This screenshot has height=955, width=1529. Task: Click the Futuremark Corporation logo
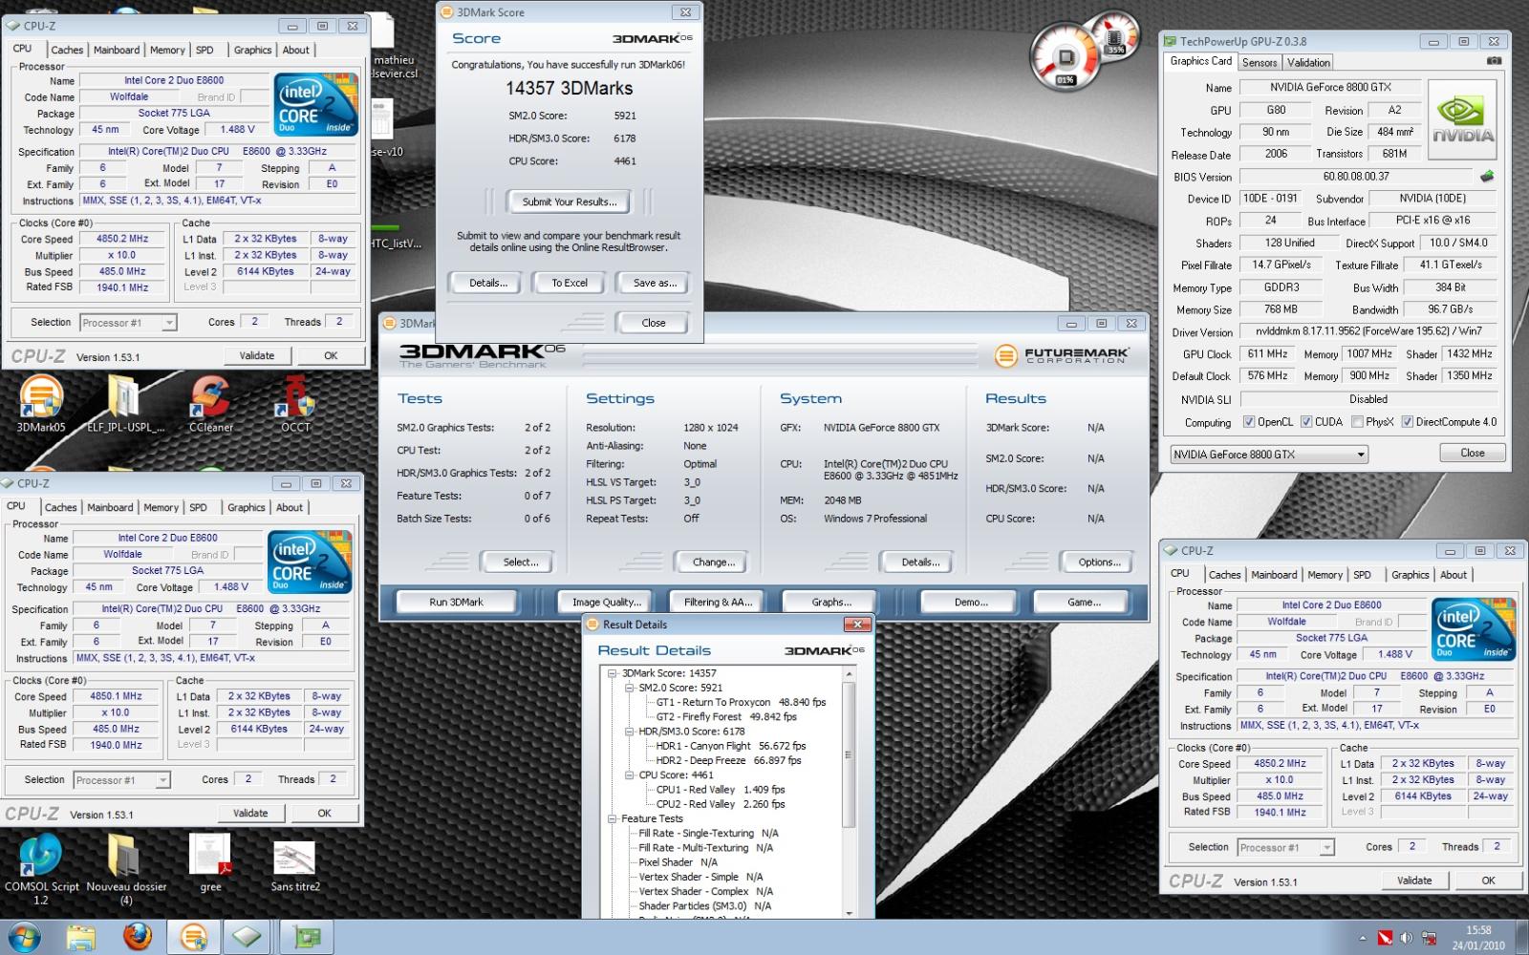tap(1062, 355)
